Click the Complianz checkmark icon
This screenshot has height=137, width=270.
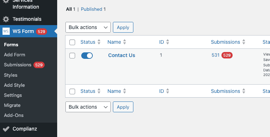[6, 129]
